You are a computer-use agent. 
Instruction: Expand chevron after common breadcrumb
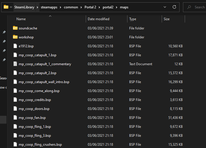81,7
